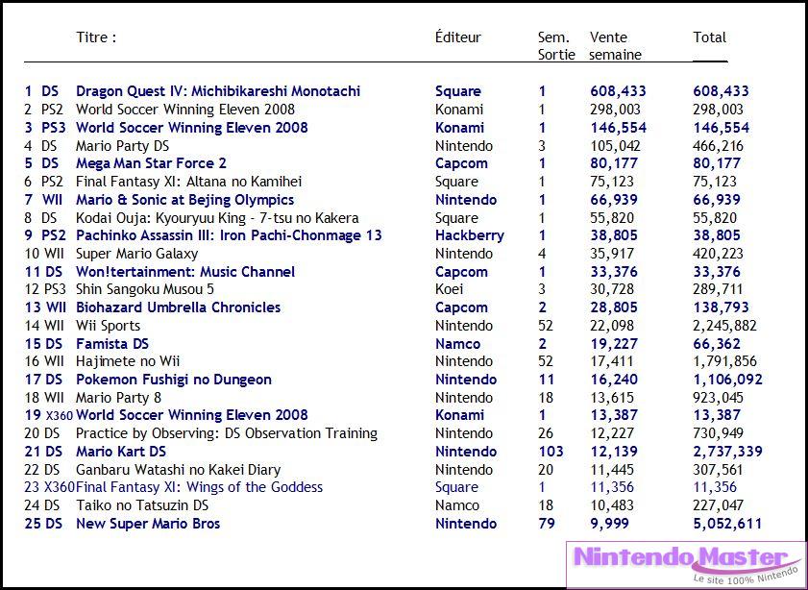Select "Taiko no Tatsuzin DS" title
Screen dimensions: 808x590
point(142,505)
